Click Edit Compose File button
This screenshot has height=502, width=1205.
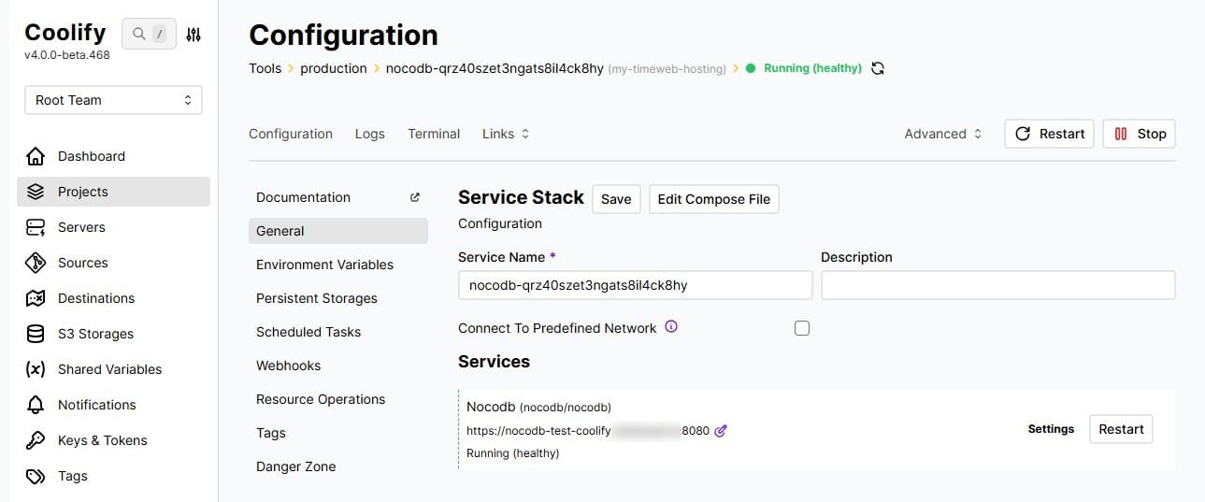pyautogui.click(x=714, y=199)
